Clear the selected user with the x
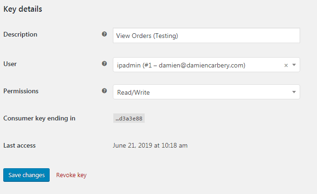Image resolution: width=317 pixels, height=194 pixels. pyautogui.click(x=286, y=66)
